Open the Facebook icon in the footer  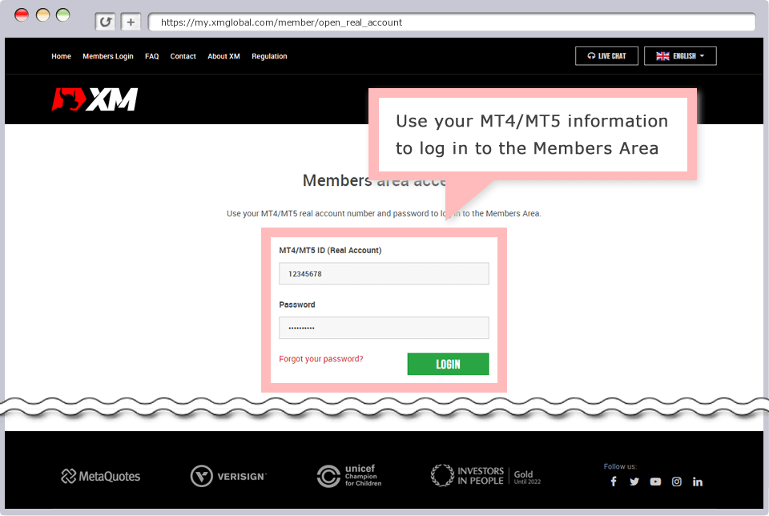click(614, 482)
